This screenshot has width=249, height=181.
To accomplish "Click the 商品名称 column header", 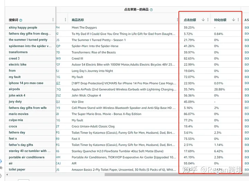I will pyautogui.click(x=78, y=20).
